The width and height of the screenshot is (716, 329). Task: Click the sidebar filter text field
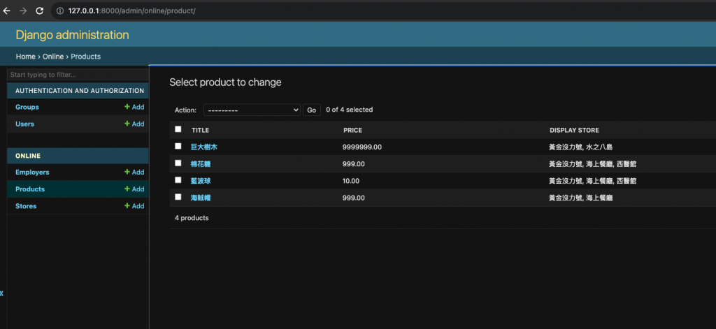coord(77,75)
